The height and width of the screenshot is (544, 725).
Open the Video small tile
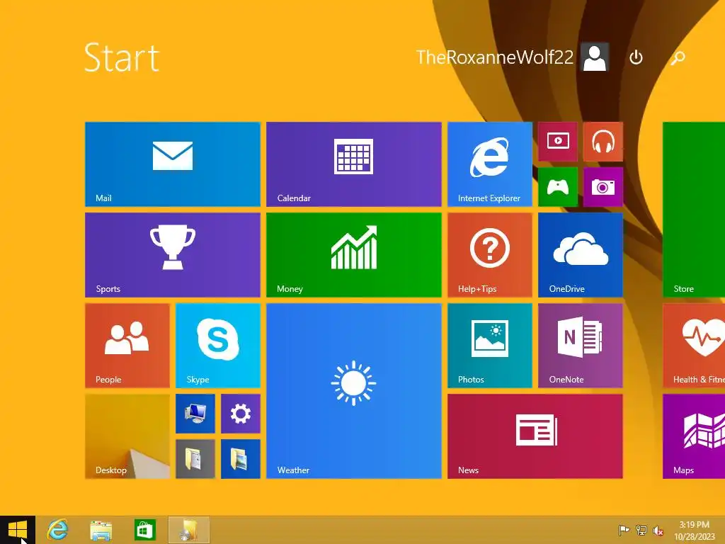[558, 142]
